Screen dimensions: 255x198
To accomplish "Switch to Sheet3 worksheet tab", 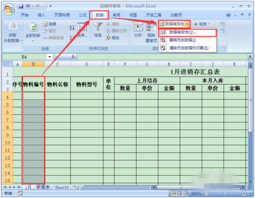I will pos(62,187).
